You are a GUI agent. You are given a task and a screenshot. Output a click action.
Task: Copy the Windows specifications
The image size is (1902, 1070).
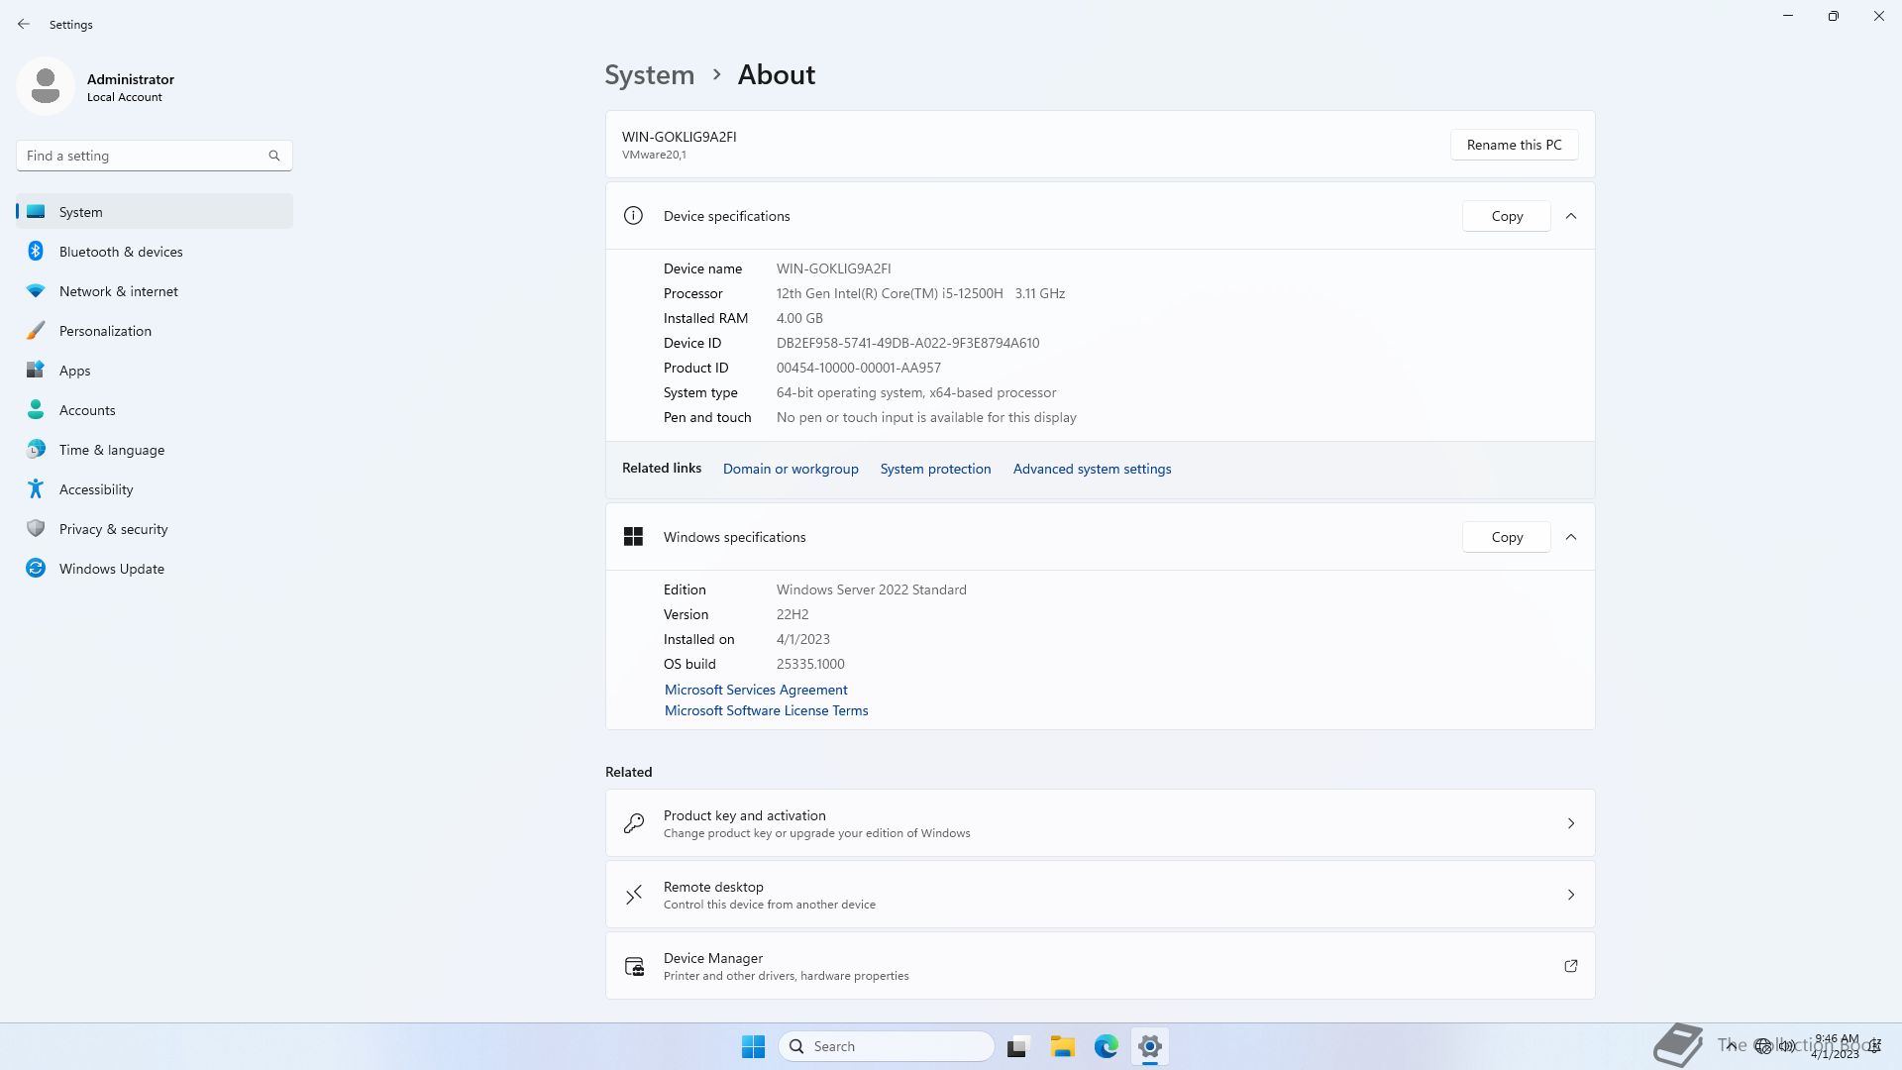pos(1507,537)
